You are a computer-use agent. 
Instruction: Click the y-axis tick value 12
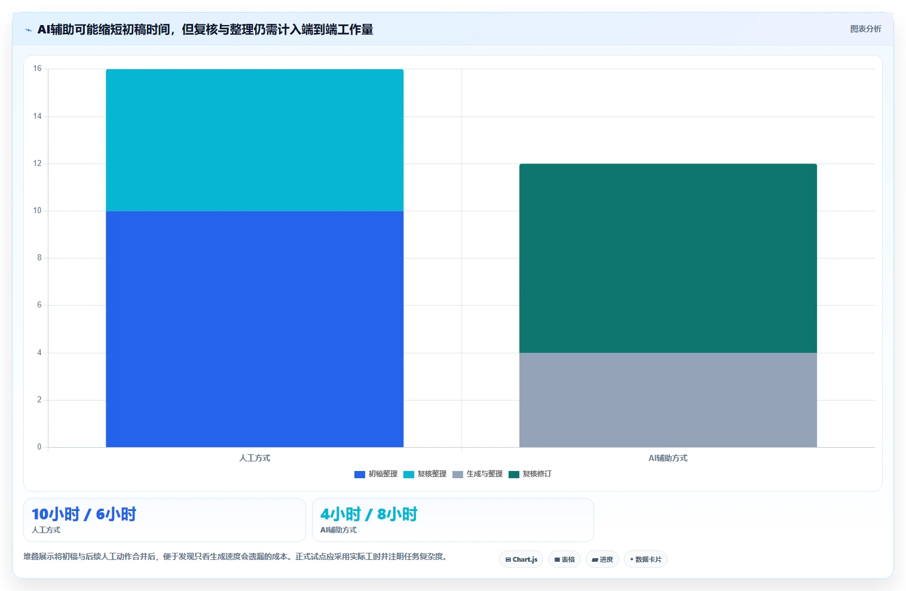[38, 164]
